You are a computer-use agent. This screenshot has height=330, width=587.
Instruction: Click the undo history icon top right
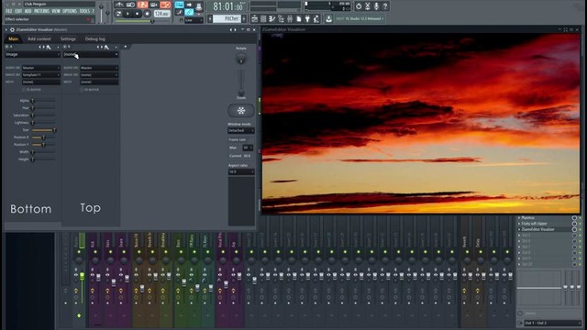click(359, 6)
